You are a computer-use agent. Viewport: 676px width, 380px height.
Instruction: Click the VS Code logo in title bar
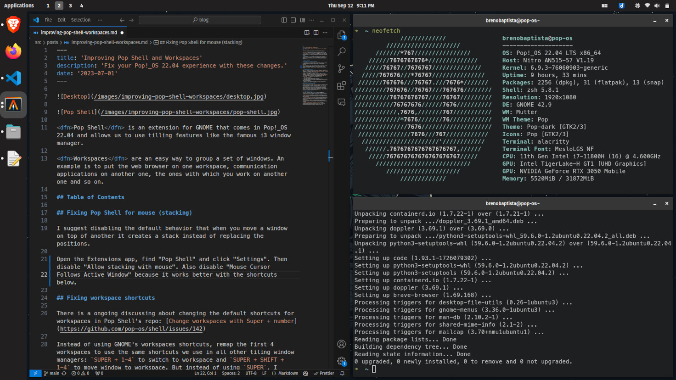pos(36,20)
